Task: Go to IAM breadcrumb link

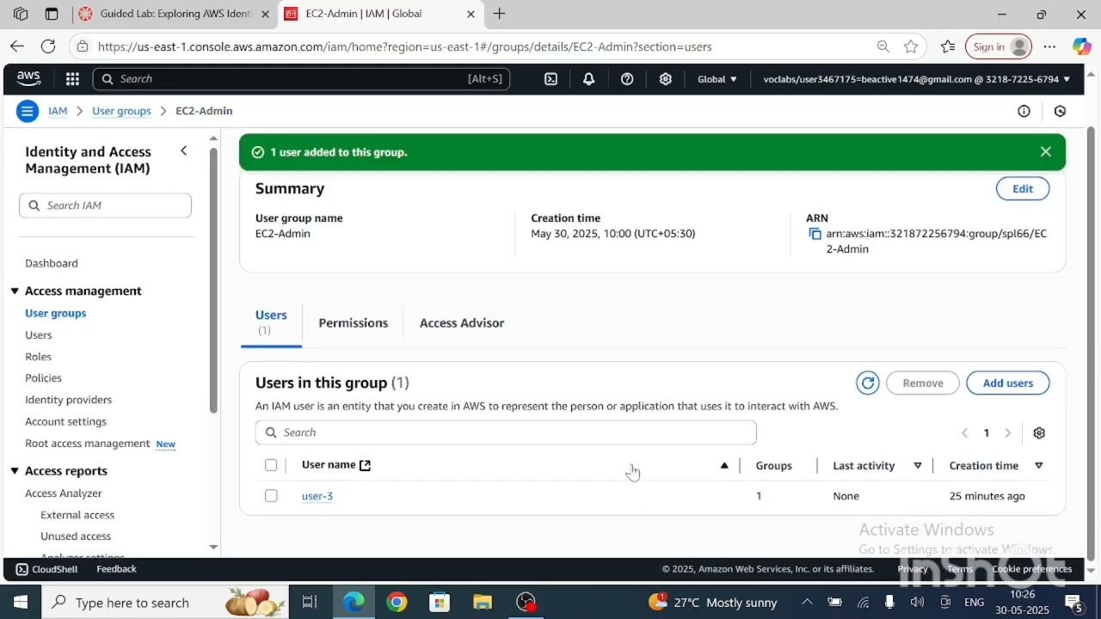Action: pos(58,111)
